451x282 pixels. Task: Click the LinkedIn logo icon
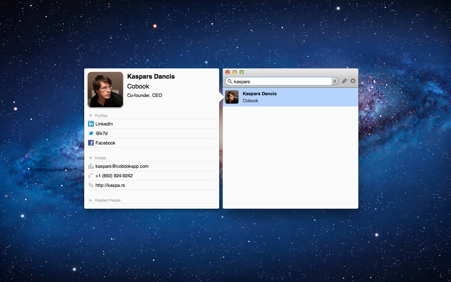(91, 124)
